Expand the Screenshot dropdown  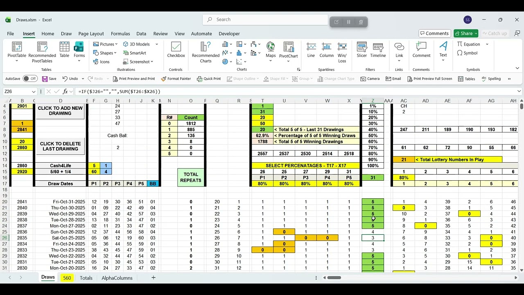coord(152,62)
